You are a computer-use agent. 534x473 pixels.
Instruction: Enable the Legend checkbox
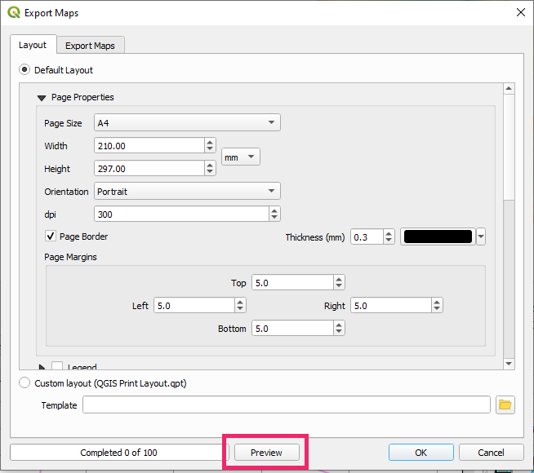click(x=58, y=367)
